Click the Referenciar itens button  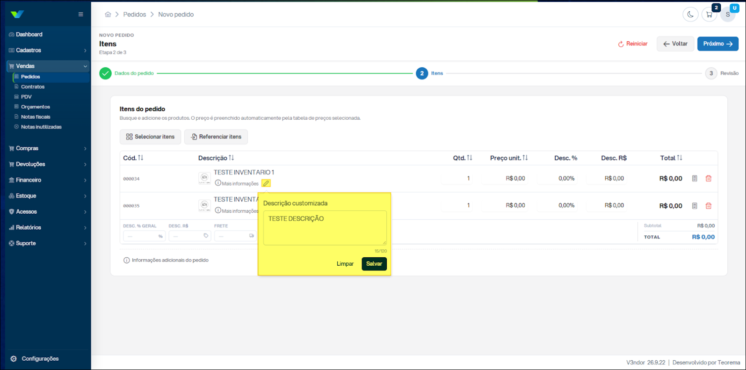tap(216, 137)
